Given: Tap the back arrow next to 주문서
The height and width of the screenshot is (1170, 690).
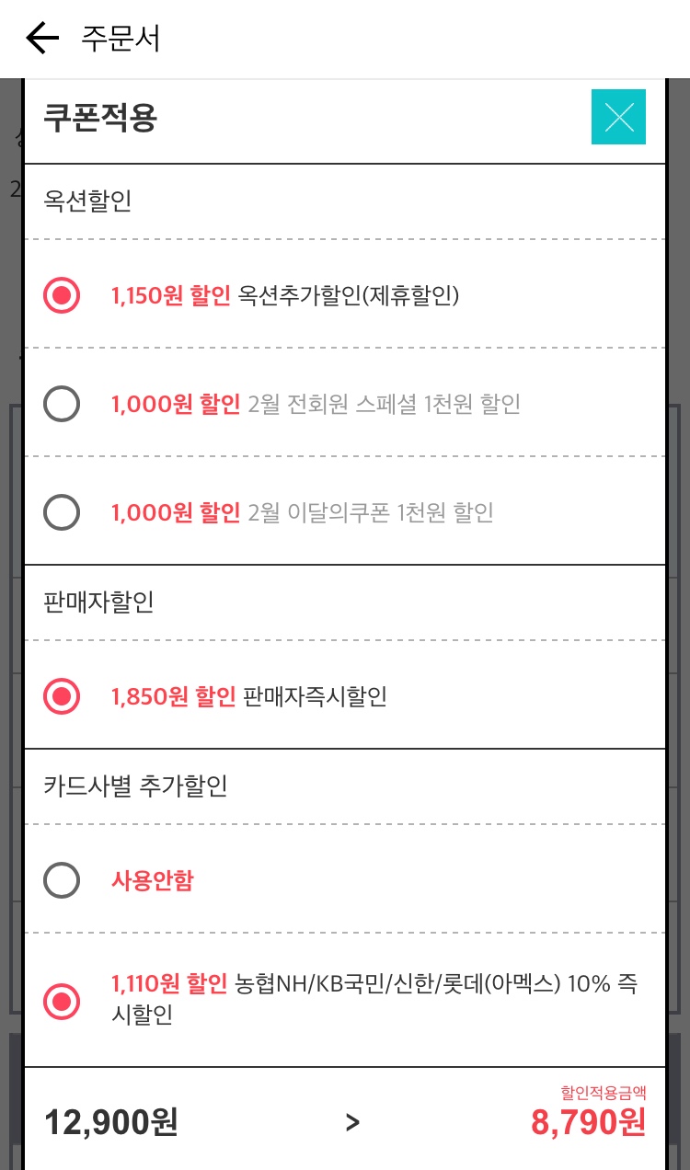Looking at the screenshot, I should [42, 39].
